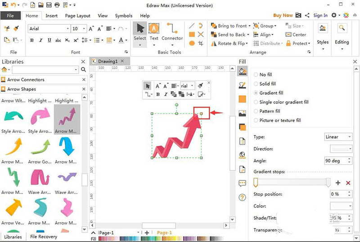The width and height of the screenshot is (360, 242).
Task: Open the gradient stop Color dropdown
Action: [341, 206]
